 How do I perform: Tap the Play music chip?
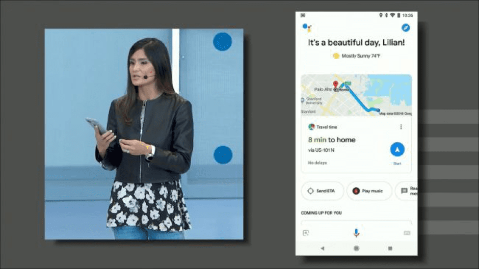tap(369, 191)
